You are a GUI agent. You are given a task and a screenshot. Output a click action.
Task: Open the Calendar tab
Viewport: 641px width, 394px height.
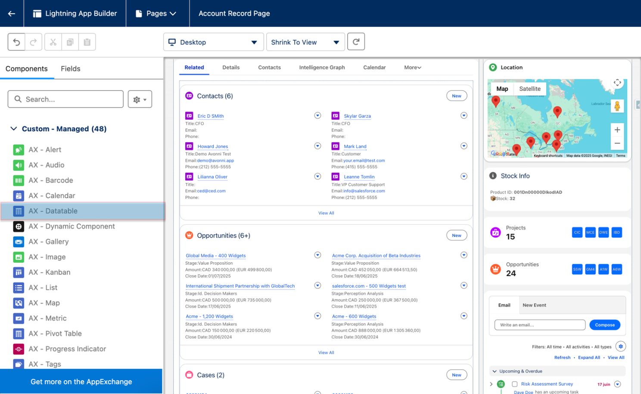(x=374, y=68)
